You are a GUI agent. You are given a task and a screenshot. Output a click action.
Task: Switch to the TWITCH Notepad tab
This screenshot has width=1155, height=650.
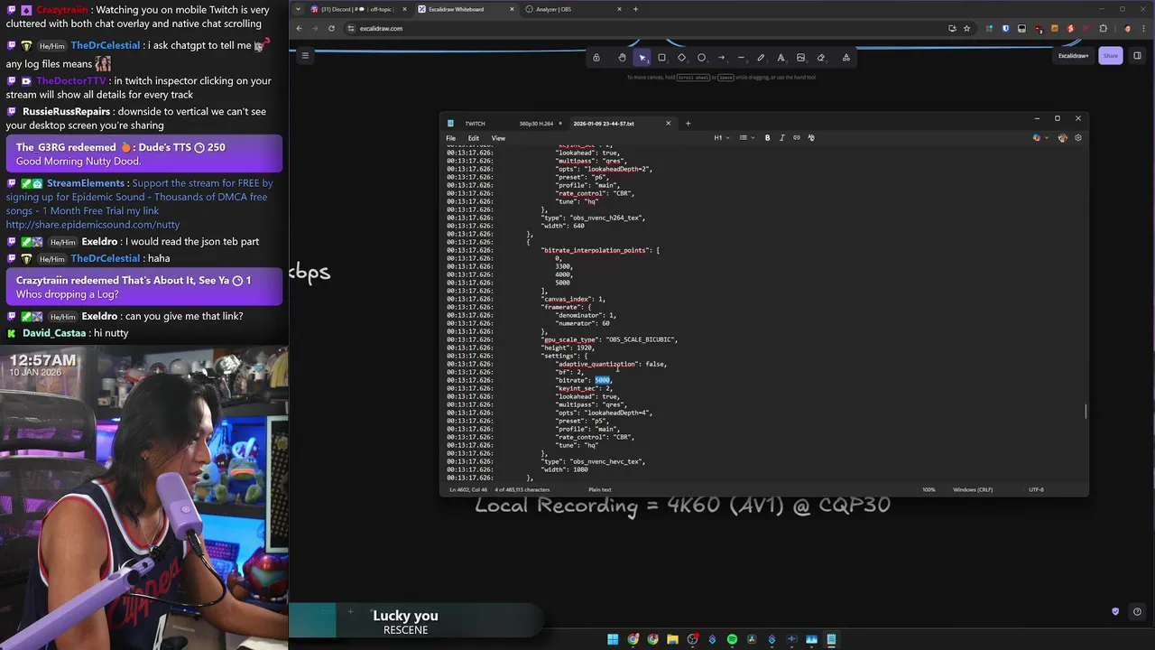point(476,124)
